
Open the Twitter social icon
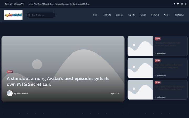178,4
